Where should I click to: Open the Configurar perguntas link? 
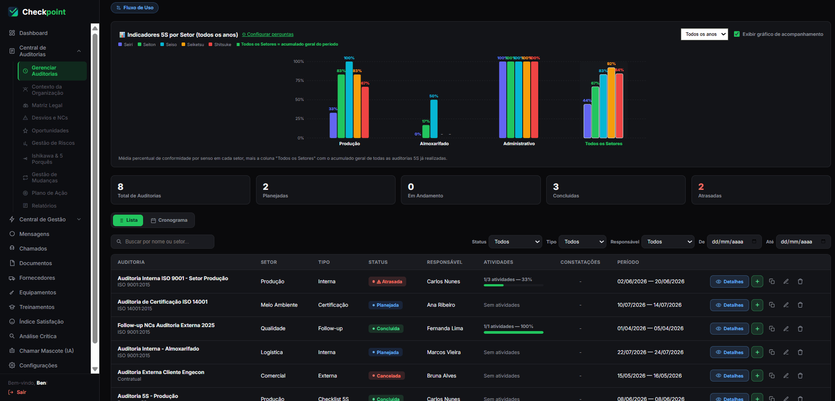(268, 35)
